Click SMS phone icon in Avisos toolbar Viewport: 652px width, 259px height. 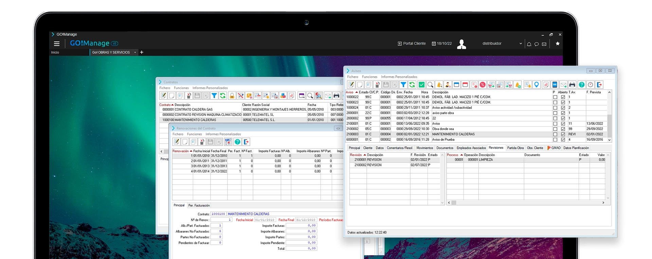tap(555, 85)
